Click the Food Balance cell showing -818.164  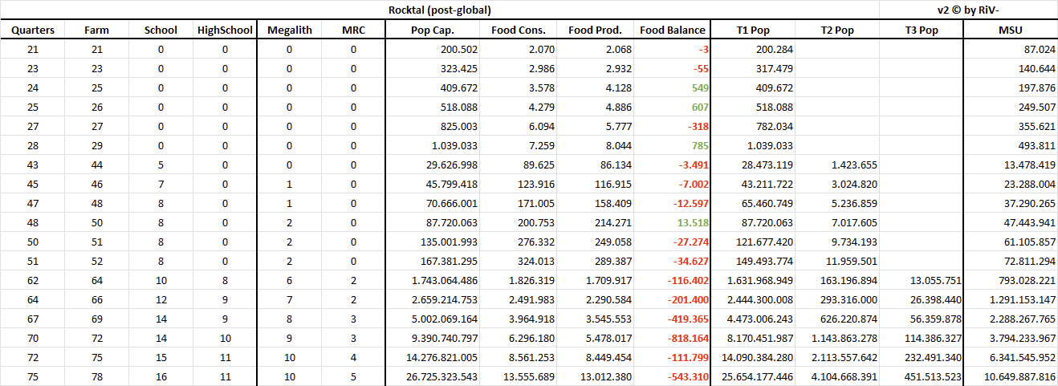click(686, 339)
